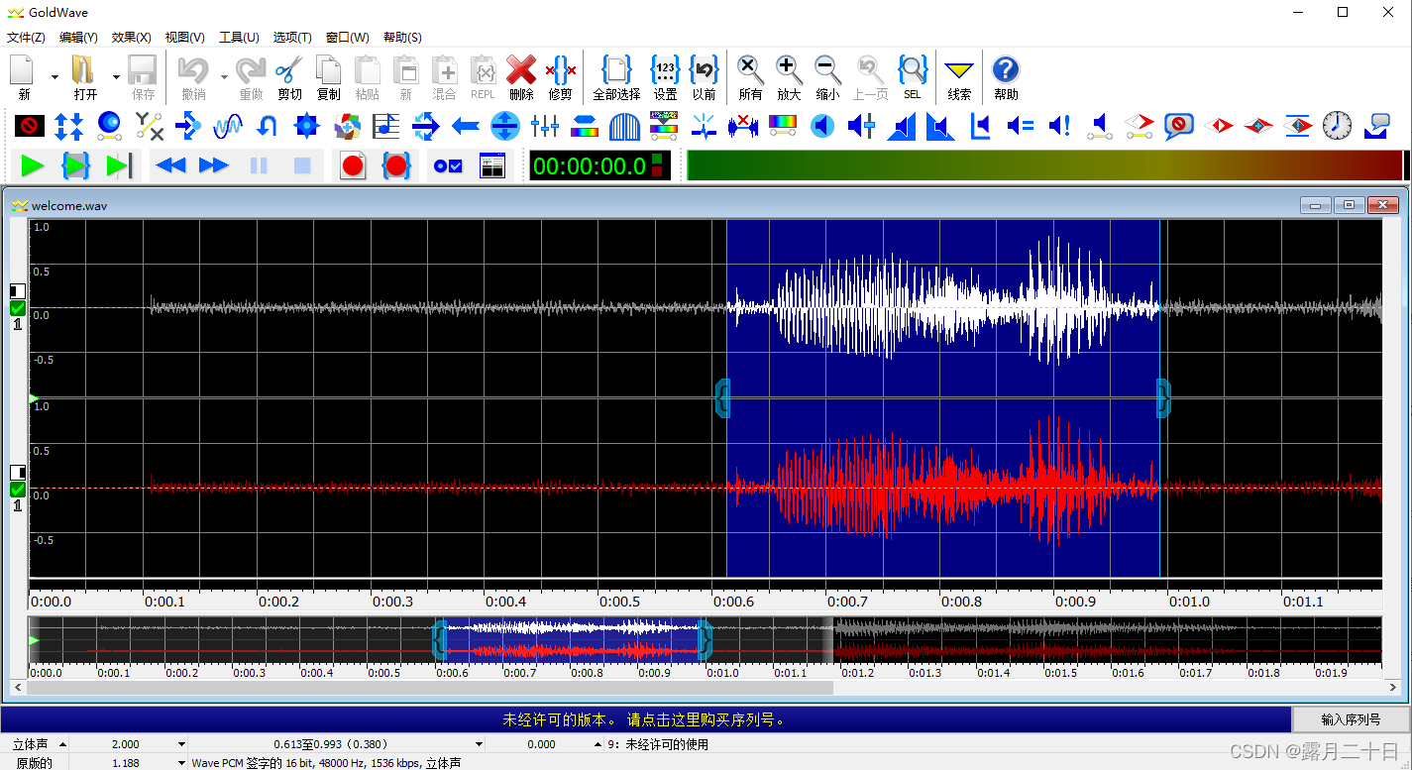Open the 效果(X) menu
The width and height of the screenshot is (1412, 770).
pos(131,37)
